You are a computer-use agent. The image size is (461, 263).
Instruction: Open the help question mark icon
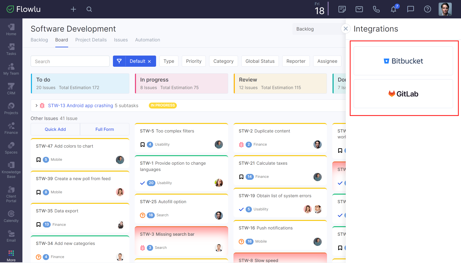click(427, 9)
